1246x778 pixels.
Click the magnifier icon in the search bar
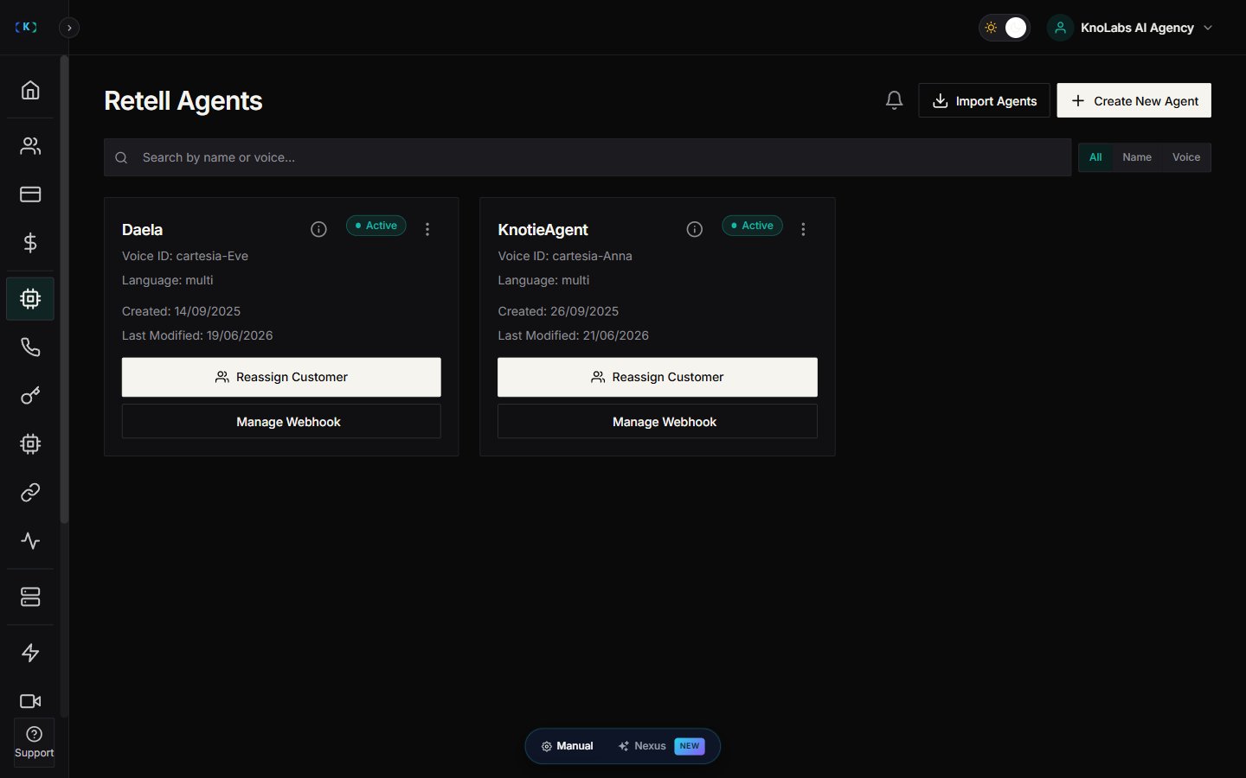[121, 157]
